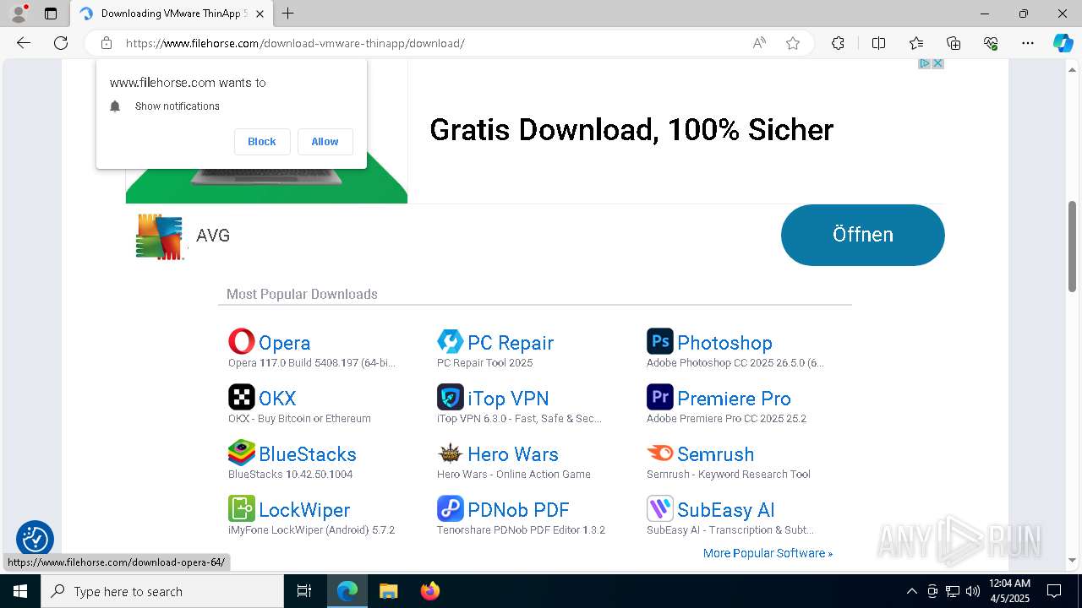Screen dimensions: 1082x608
Task: Open the Tab actions menu
Action: pyautogui.click(x=51, y=14)
